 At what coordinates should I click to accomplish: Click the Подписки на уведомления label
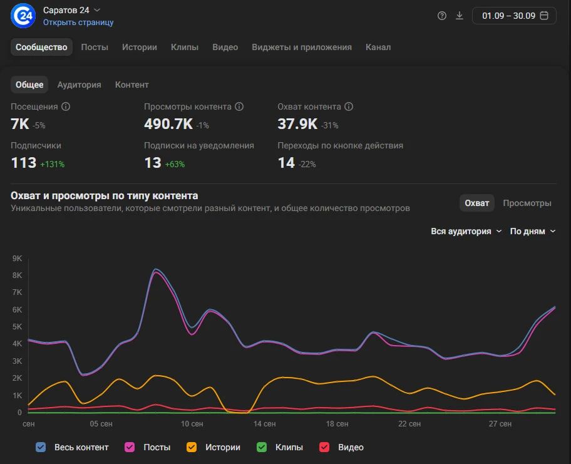coord(199,145)
